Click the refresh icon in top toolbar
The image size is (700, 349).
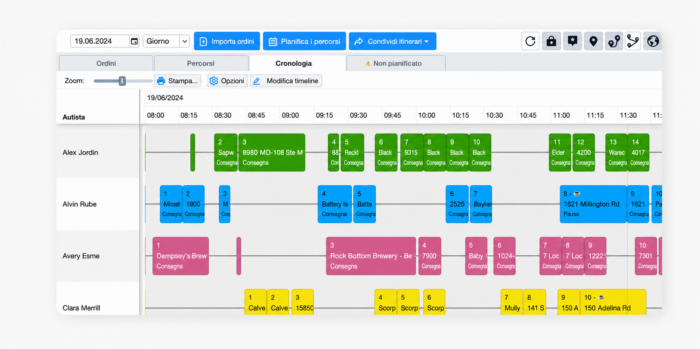[x=530, y=41]
